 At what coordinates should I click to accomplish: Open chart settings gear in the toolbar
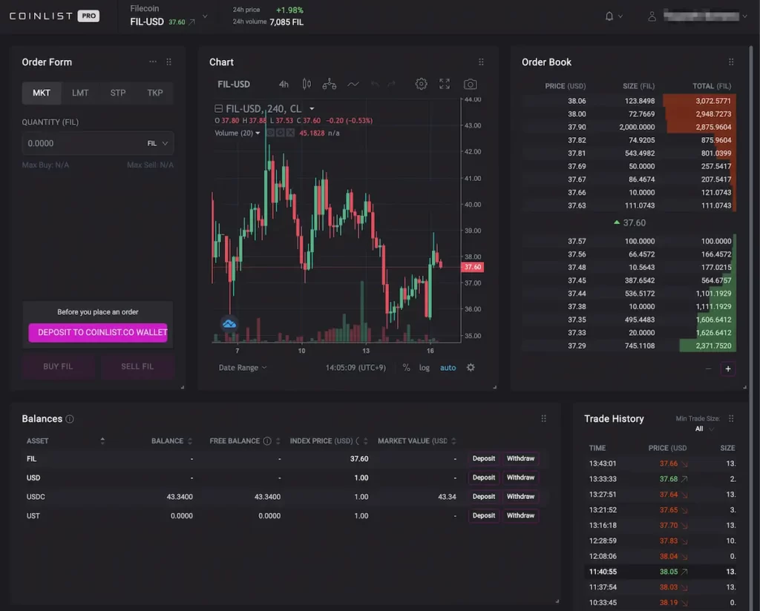coord(422,84)
